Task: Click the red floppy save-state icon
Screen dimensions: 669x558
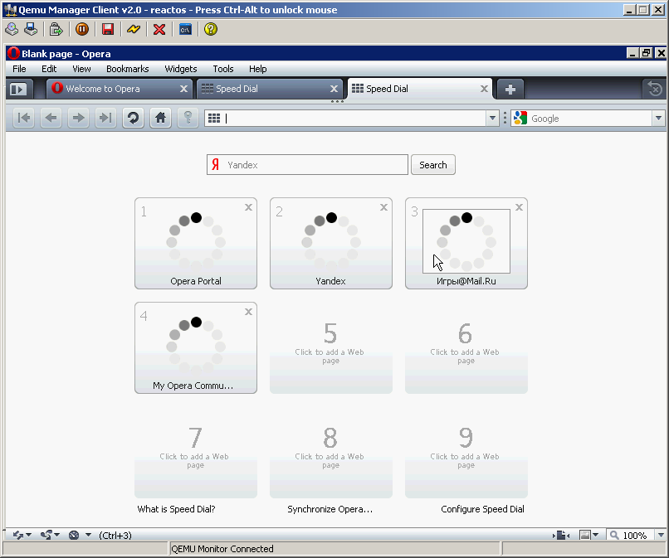Action: [107, 29]
